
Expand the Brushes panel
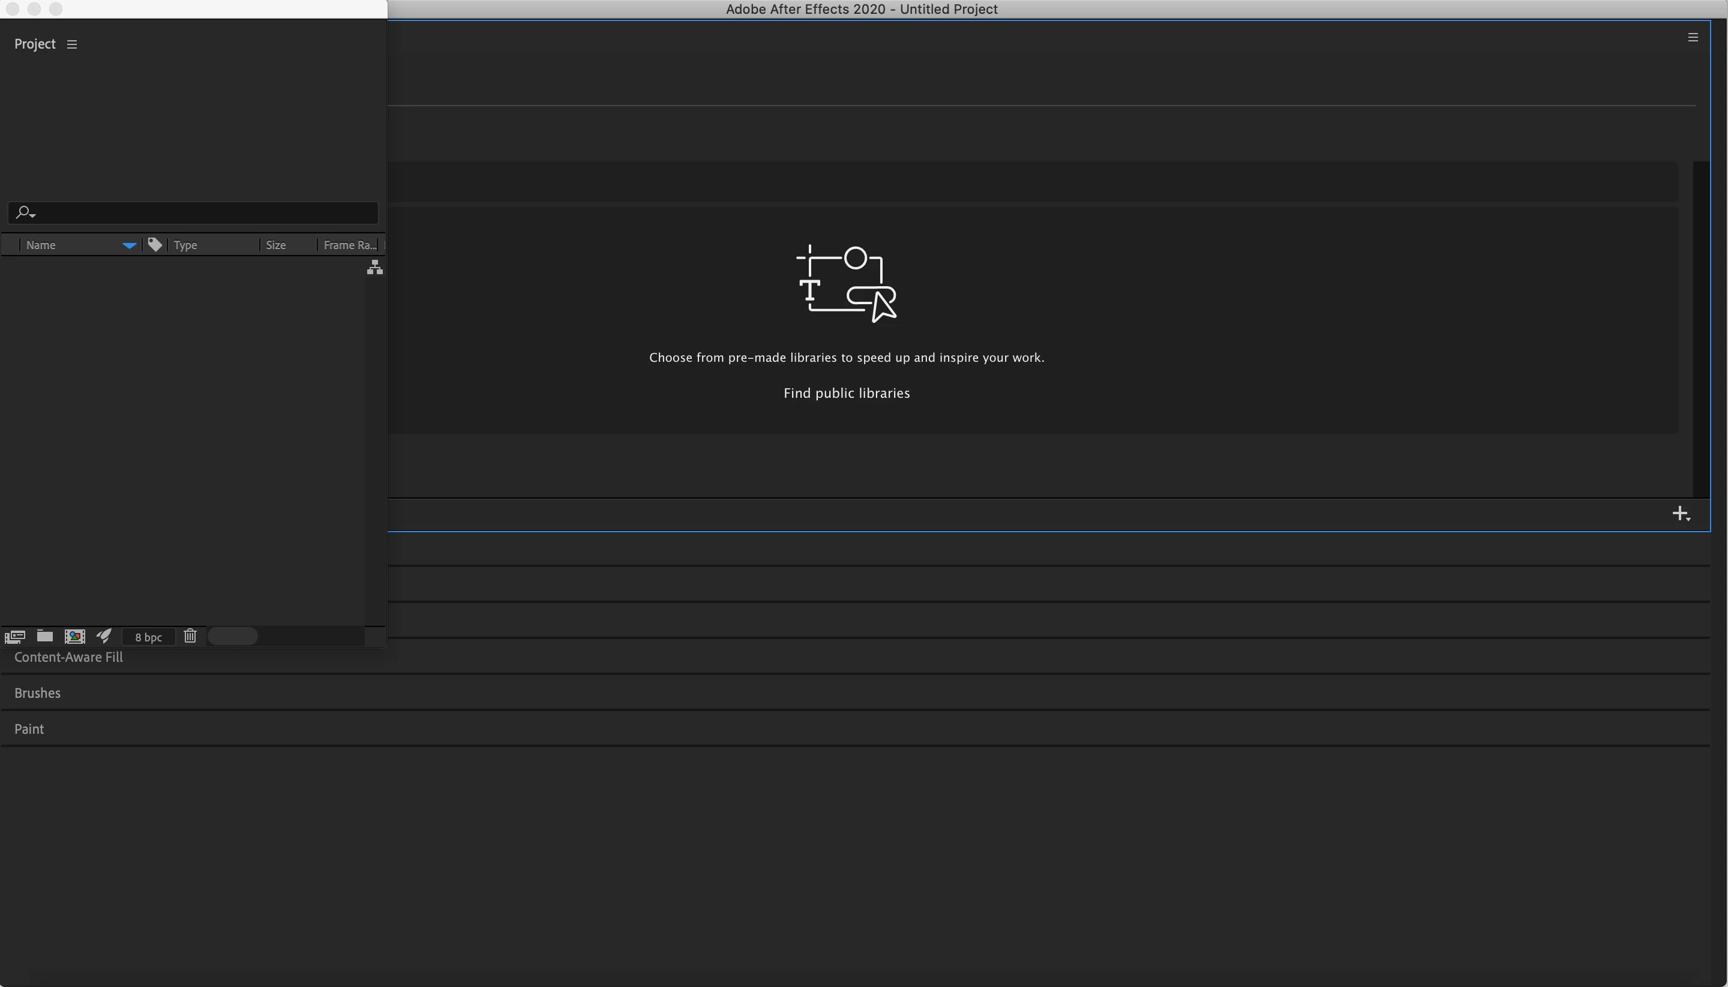[x=37, y=693]
